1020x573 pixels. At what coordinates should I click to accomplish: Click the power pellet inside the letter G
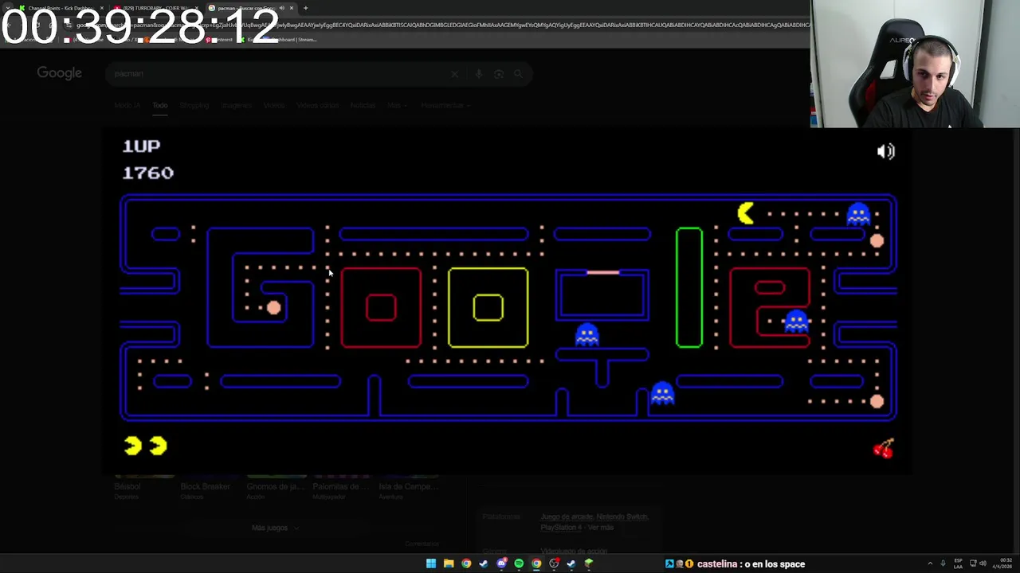pos(273,307)
